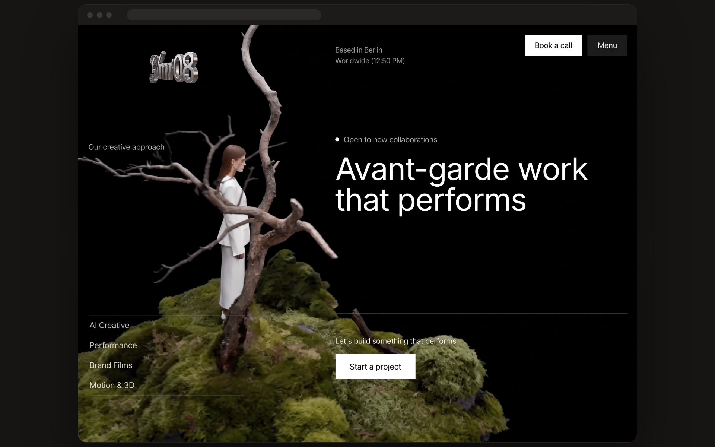Click the white status dot before 'Open to'
The width and height of the screenshot is (715, 447).
337,140
